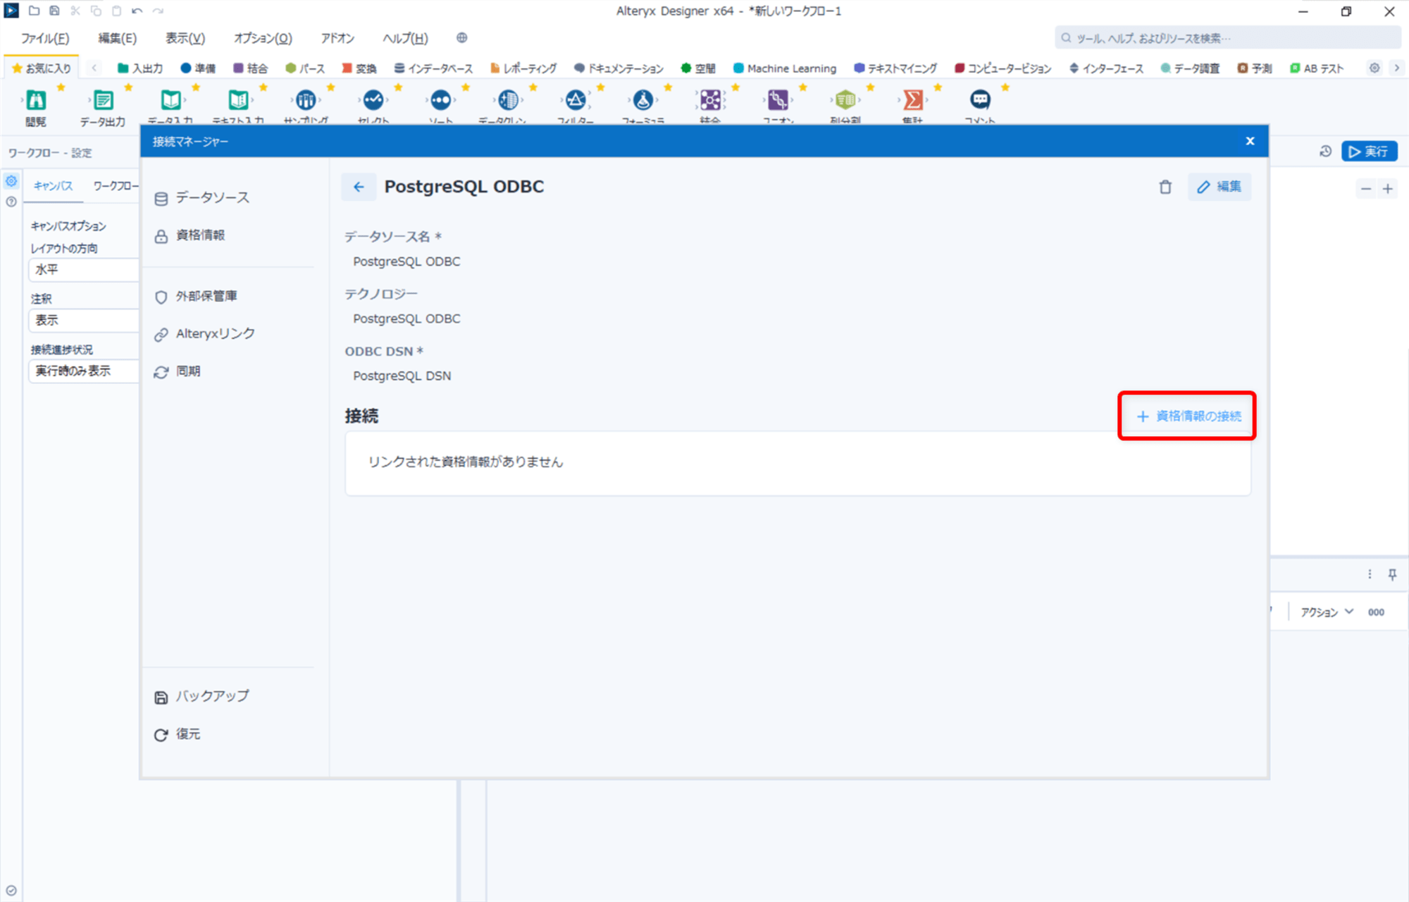1409x902 pixels.
Task: Click the global search field
Action: click(1227, 38)
